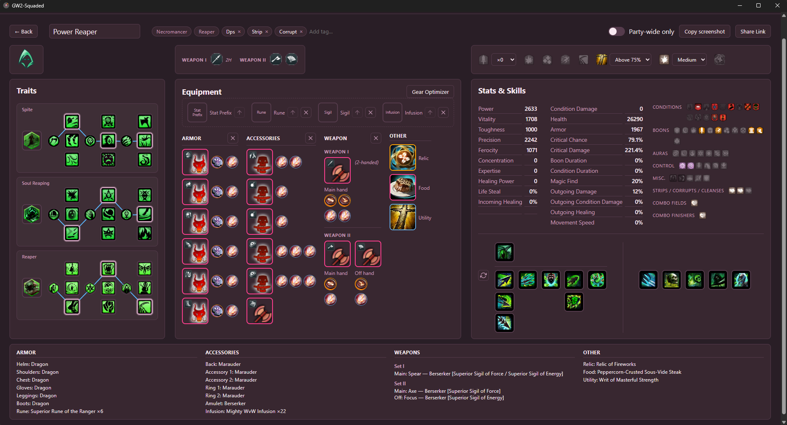Clear accessories with X button
Viewport: 787px width, 425px height.
311,138
